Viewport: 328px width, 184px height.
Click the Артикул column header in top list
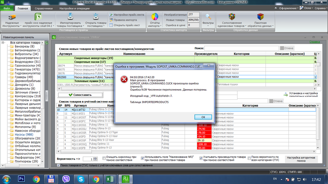point(65,54)
